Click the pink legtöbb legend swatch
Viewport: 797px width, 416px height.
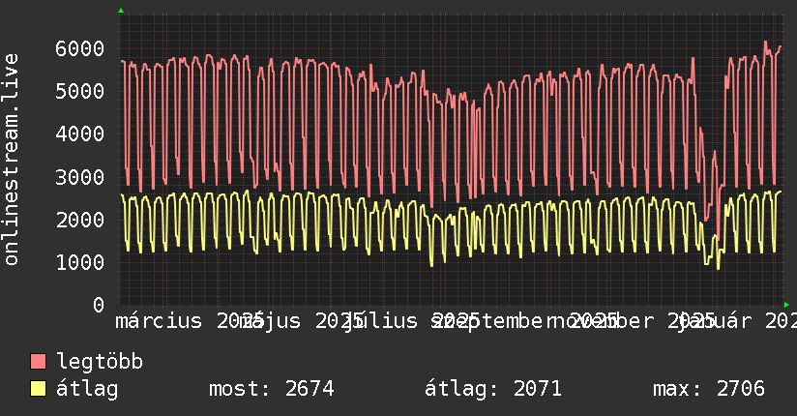(x=38, y=361)
